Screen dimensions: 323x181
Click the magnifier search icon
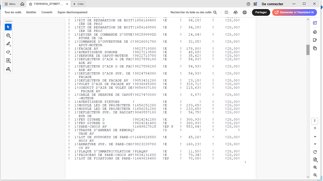(215, 12)
